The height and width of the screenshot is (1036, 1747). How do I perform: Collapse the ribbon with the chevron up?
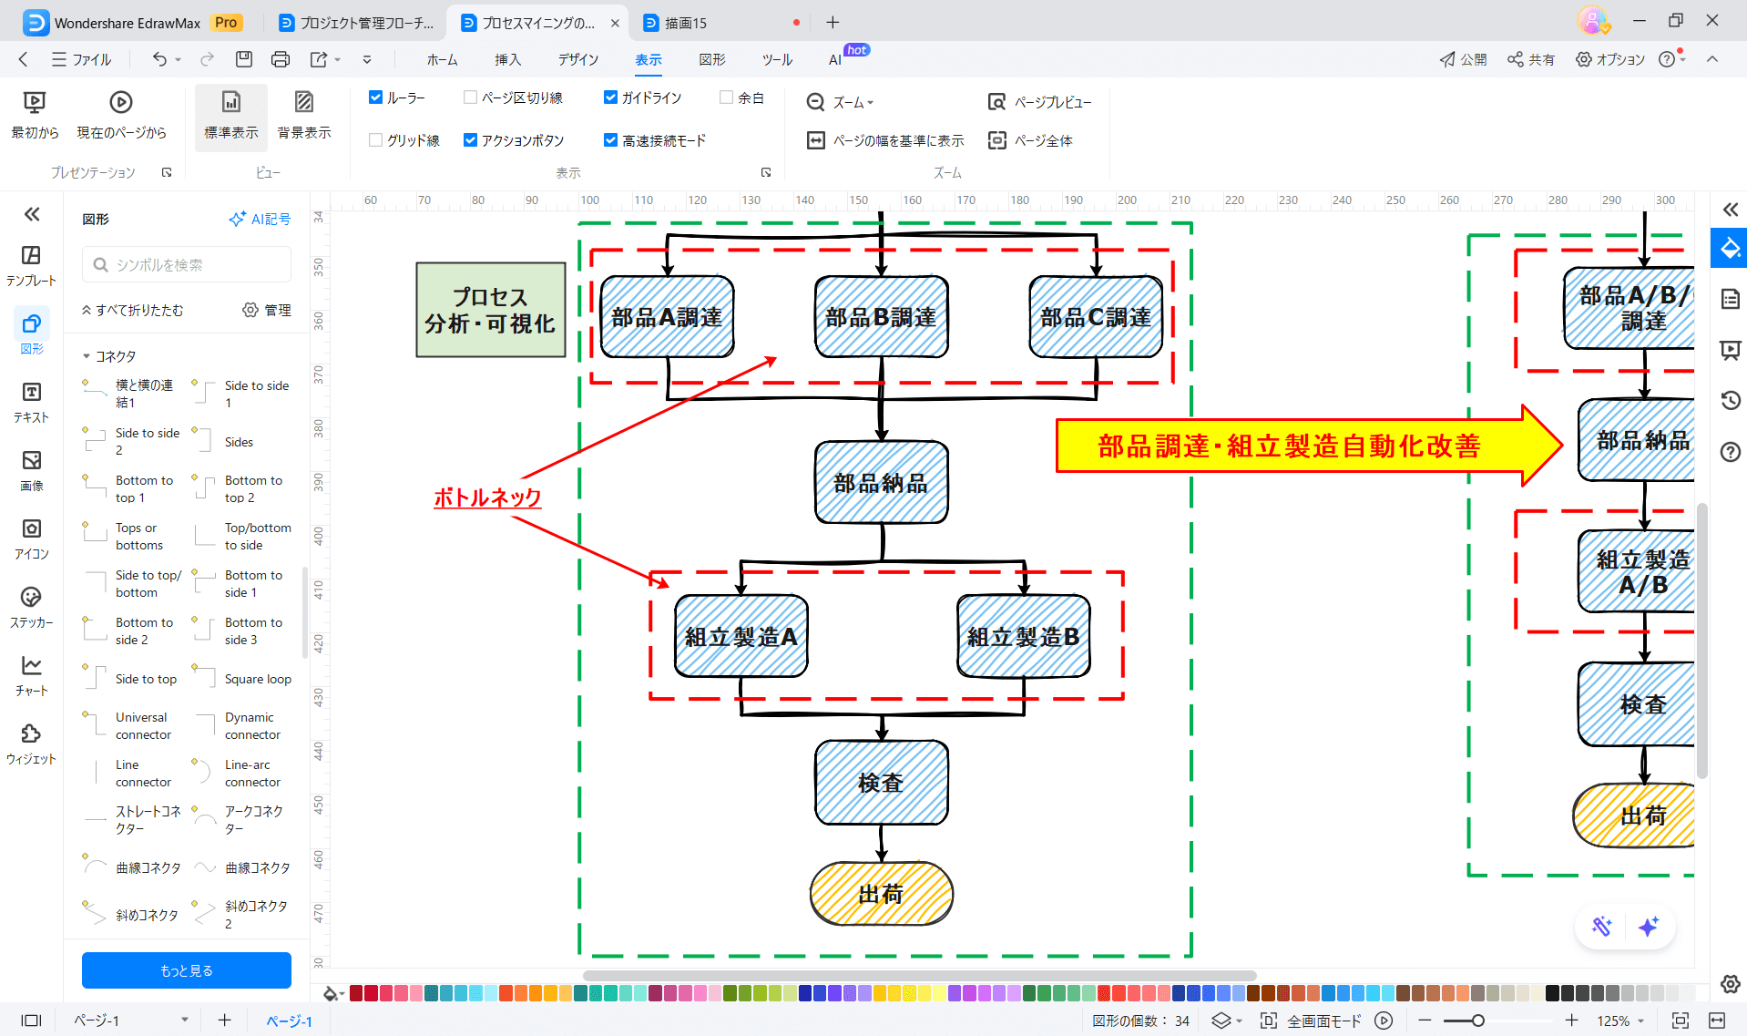pos(1712,59)
